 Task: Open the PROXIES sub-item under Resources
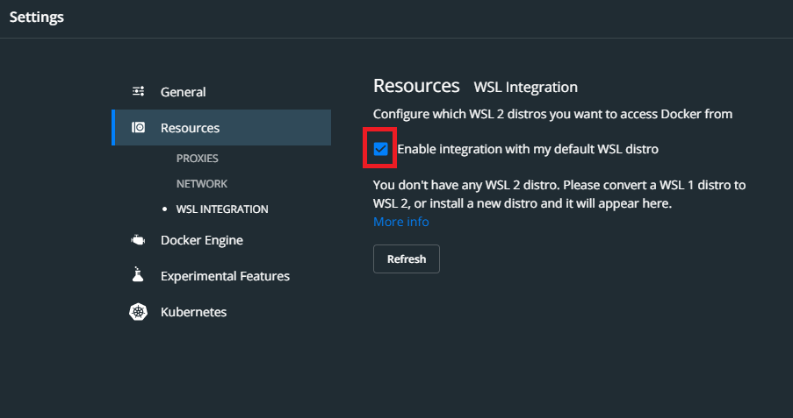197,159
